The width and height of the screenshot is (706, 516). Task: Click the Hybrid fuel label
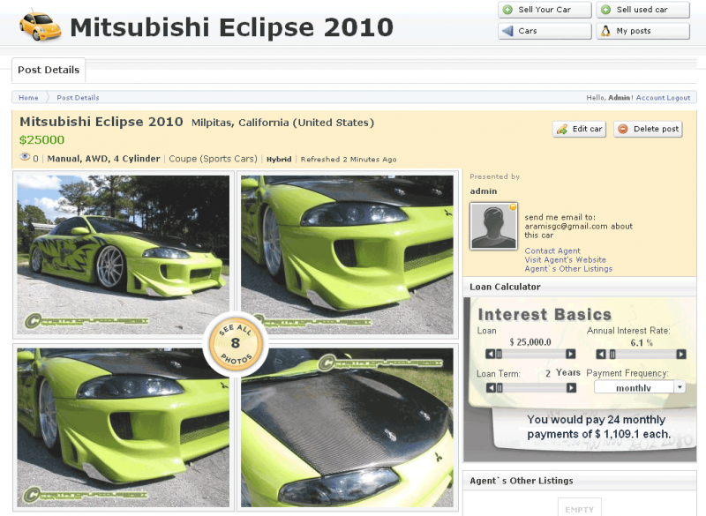[x=279, y=160]
